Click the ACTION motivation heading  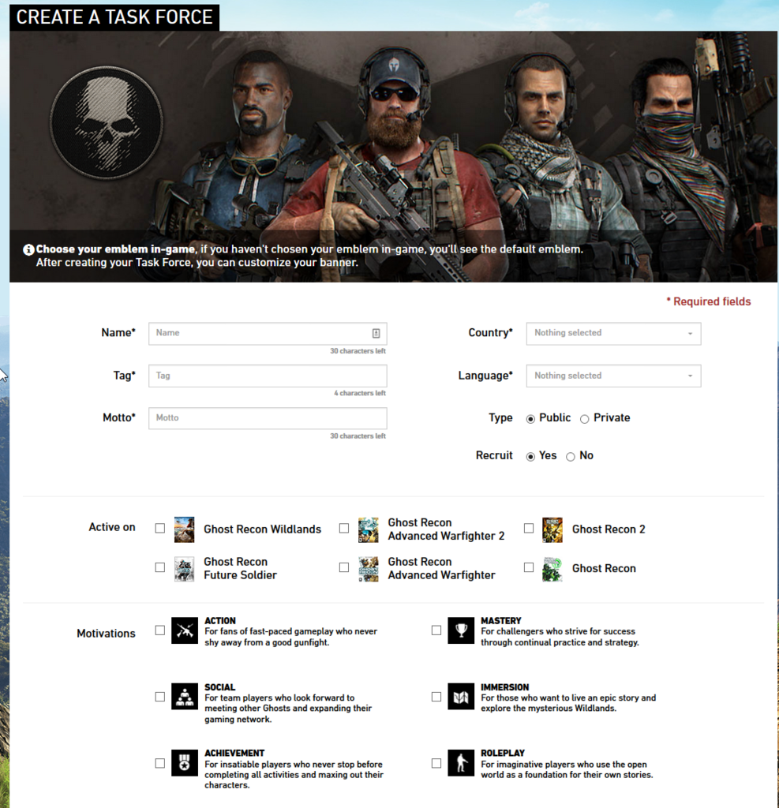pos(220,621)
